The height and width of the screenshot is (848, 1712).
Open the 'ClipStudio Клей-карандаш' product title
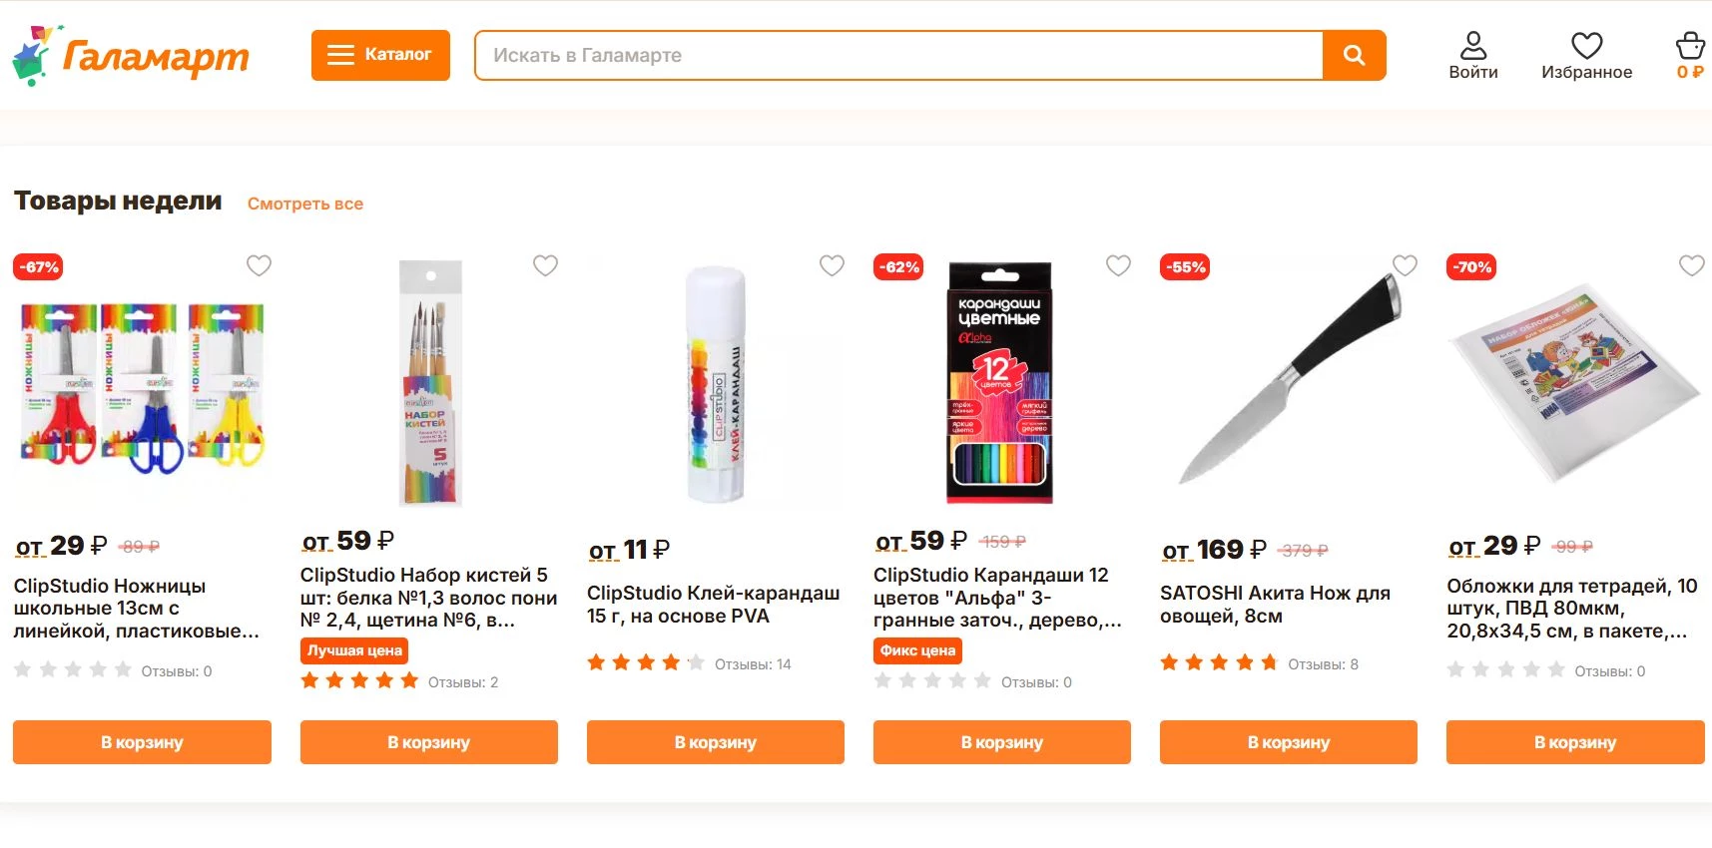click(713, 605)
